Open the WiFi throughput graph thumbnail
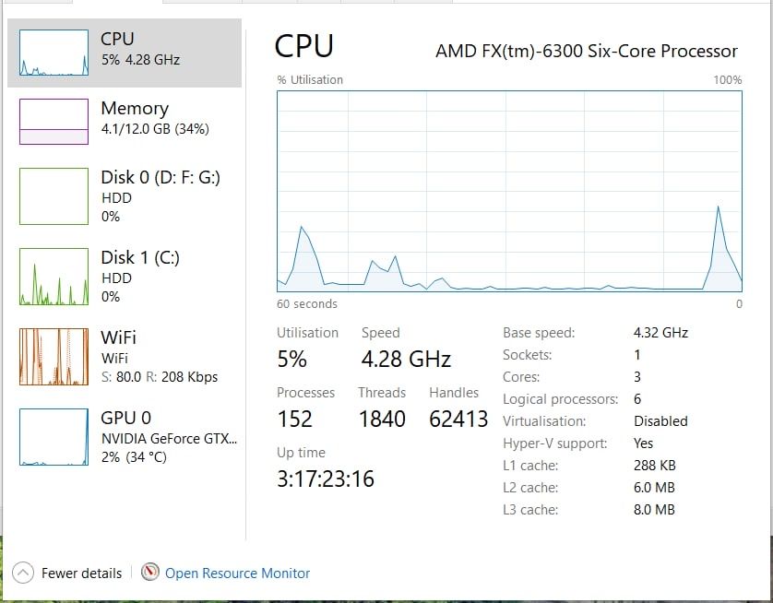The image size is (773, 603). [x=54, y=357]
